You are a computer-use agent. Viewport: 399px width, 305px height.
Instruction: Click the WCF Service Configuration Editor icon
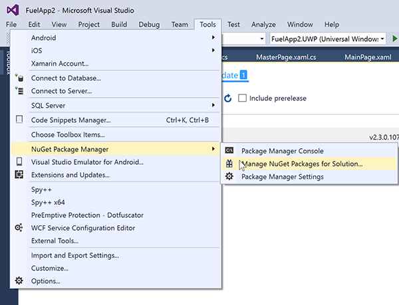click(19, 228)
